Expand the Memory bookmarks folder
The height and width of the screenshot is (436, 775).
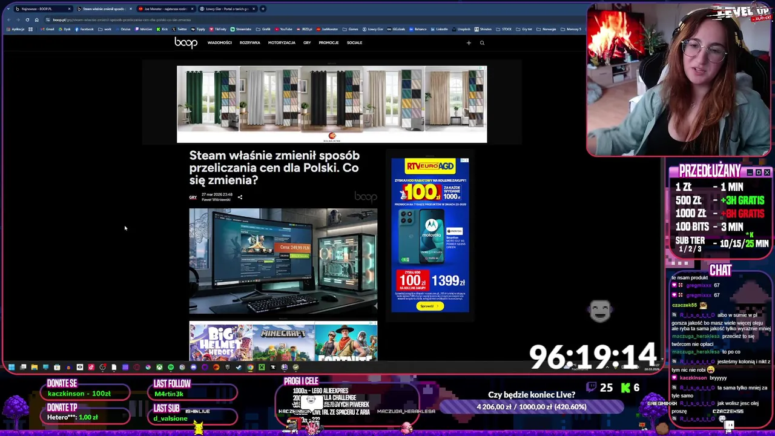(571, 29)
